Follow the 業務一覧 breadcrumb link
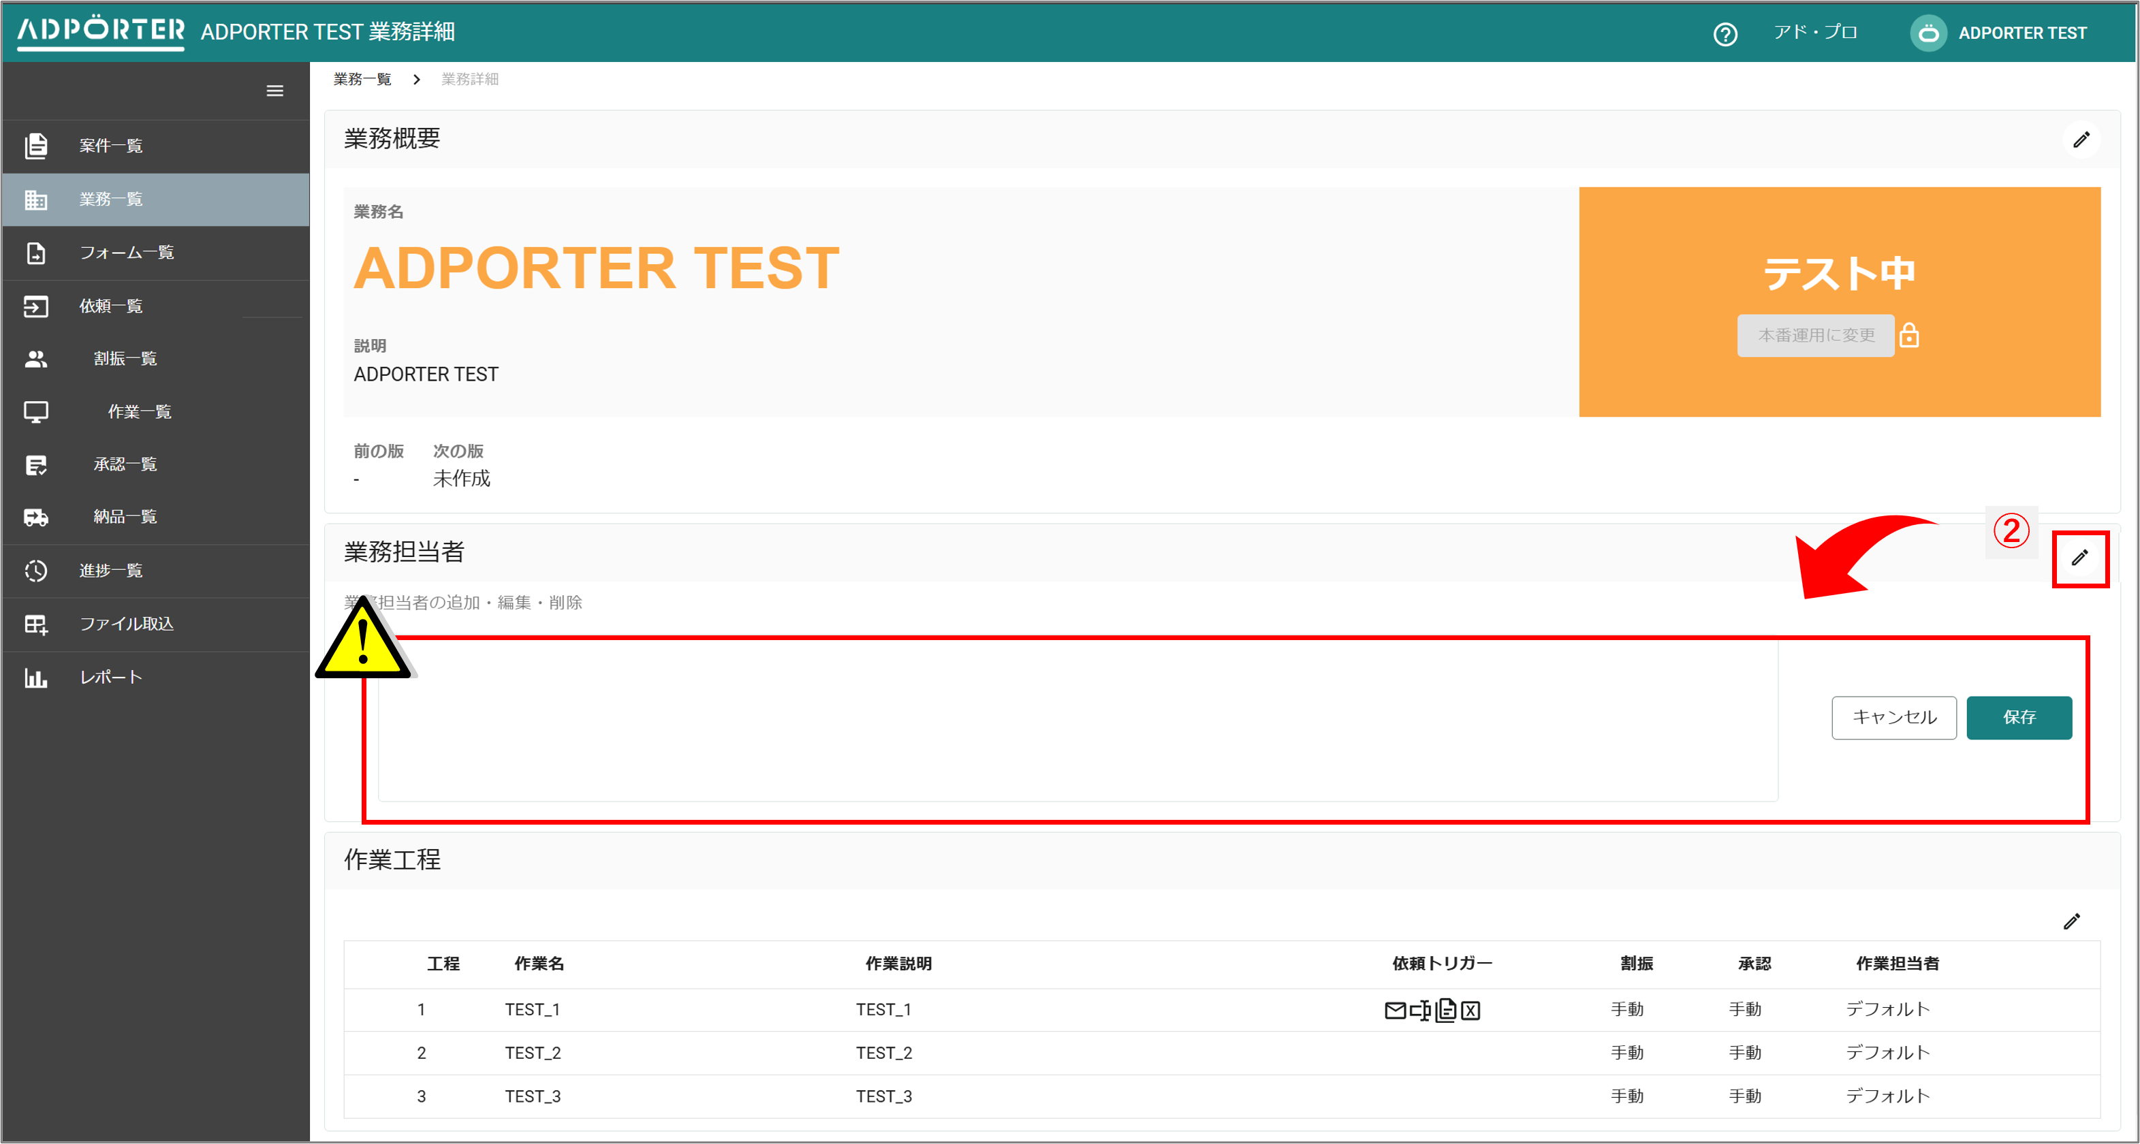Viewport: 2140px width, 1144px height. 362,80
